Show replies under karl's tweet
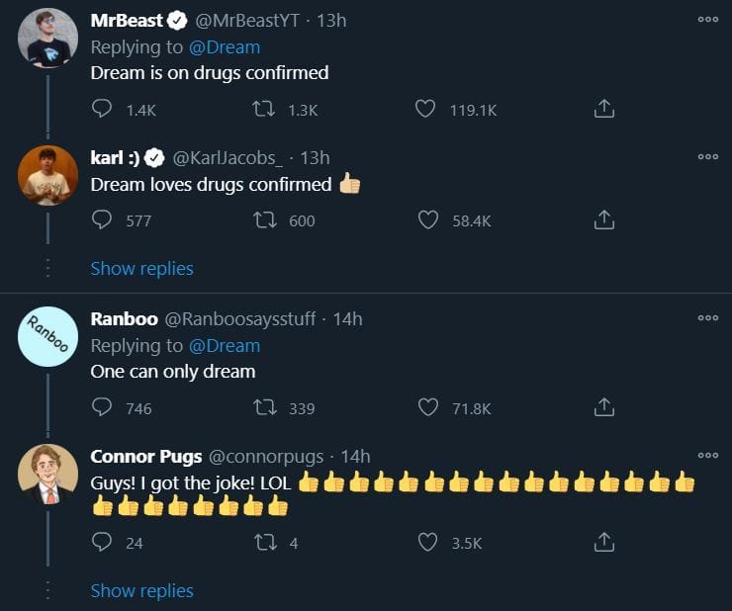The width and height of the screenshot is (732, 611). pos(141,269)
